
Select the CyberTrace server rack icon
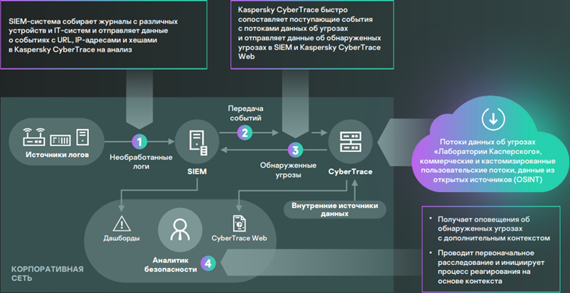[350, 142]
